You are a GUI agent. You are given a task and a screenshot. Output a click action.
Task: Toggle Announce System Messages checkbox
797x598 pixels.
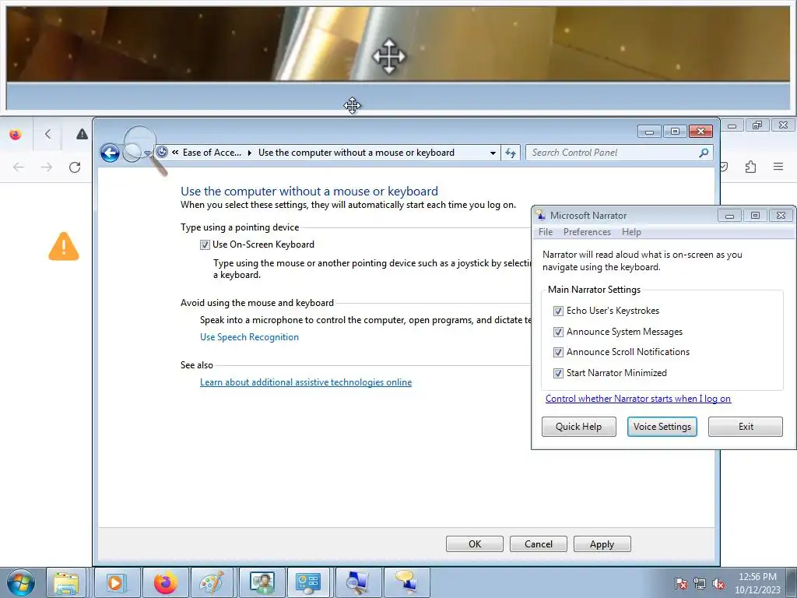click(x=558, y=332)
